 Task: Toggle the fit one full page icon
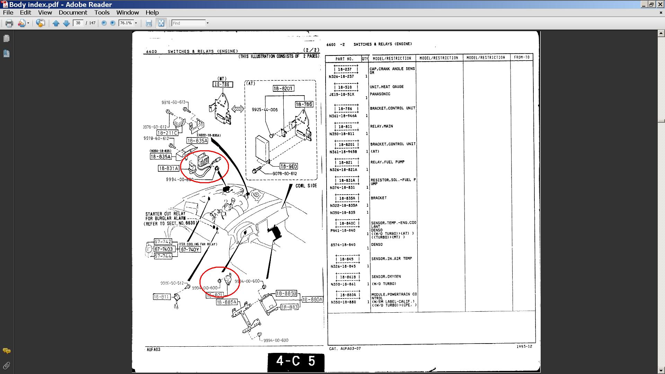(x=161, y=23)
